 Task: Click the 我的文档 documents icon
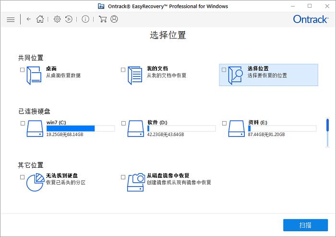135,75
